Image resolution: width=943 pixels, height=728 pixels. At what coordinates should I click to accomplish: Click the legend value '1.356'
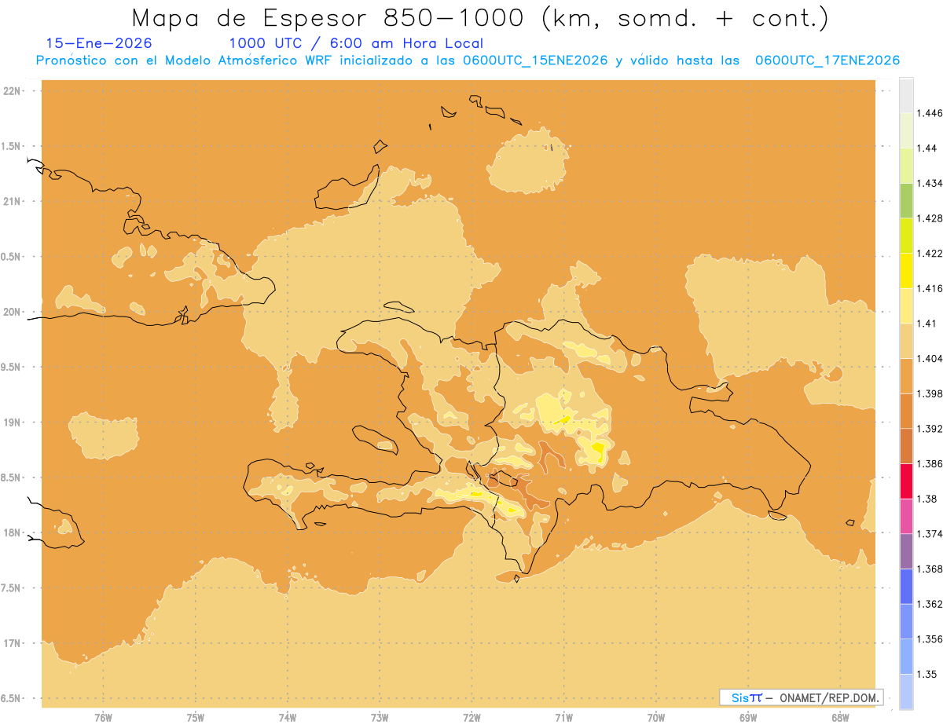click(x=930, y=639)
